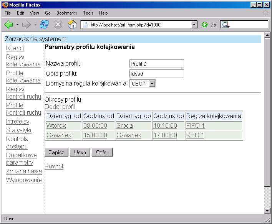Click the Dzien tyg. od column header
272x224 pixels.
[64, 116]
